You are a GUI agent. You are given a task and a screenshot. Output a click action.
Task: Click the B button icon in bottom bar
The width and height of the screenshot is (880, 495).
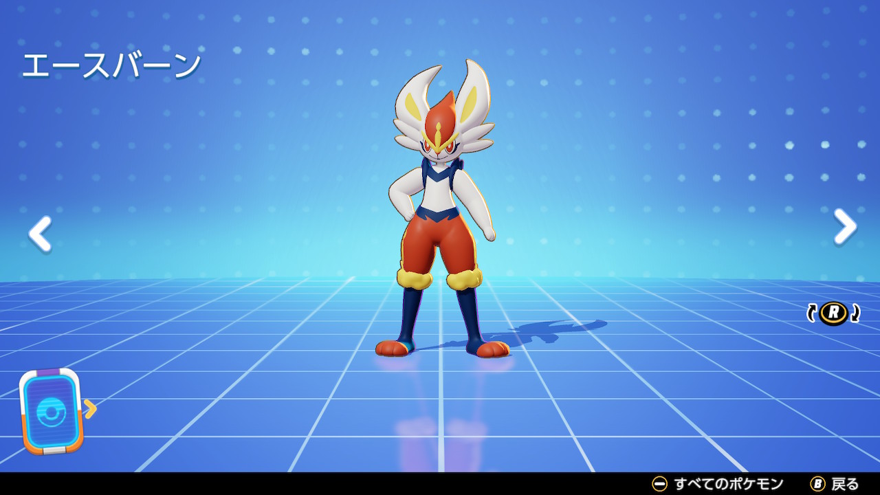click(x=817, y=484)
